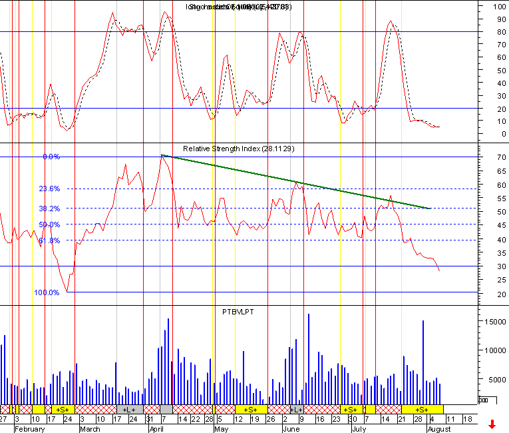Click the 30 value on RSI scale
The image size is (509, 433).
click(502, 266)
